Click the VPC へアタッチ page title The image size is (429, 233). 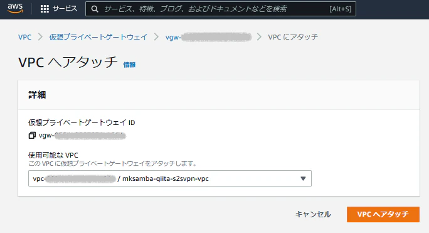68,62
